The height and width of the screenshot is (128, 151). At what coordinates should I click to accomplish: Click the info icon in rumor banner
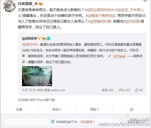tap(53, 122)
